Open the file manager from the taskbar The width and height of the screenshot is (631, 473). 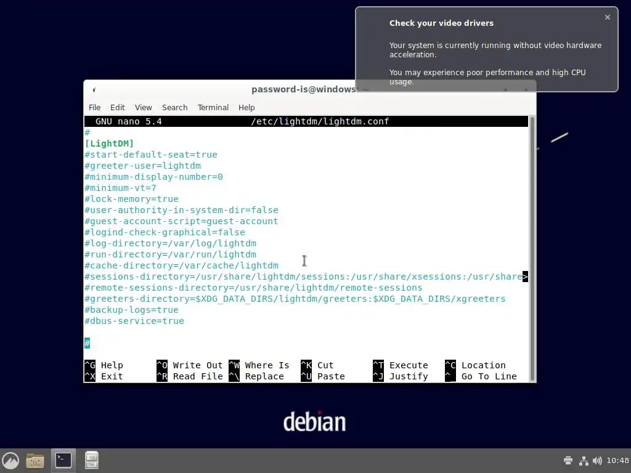(x=35, y=461)
